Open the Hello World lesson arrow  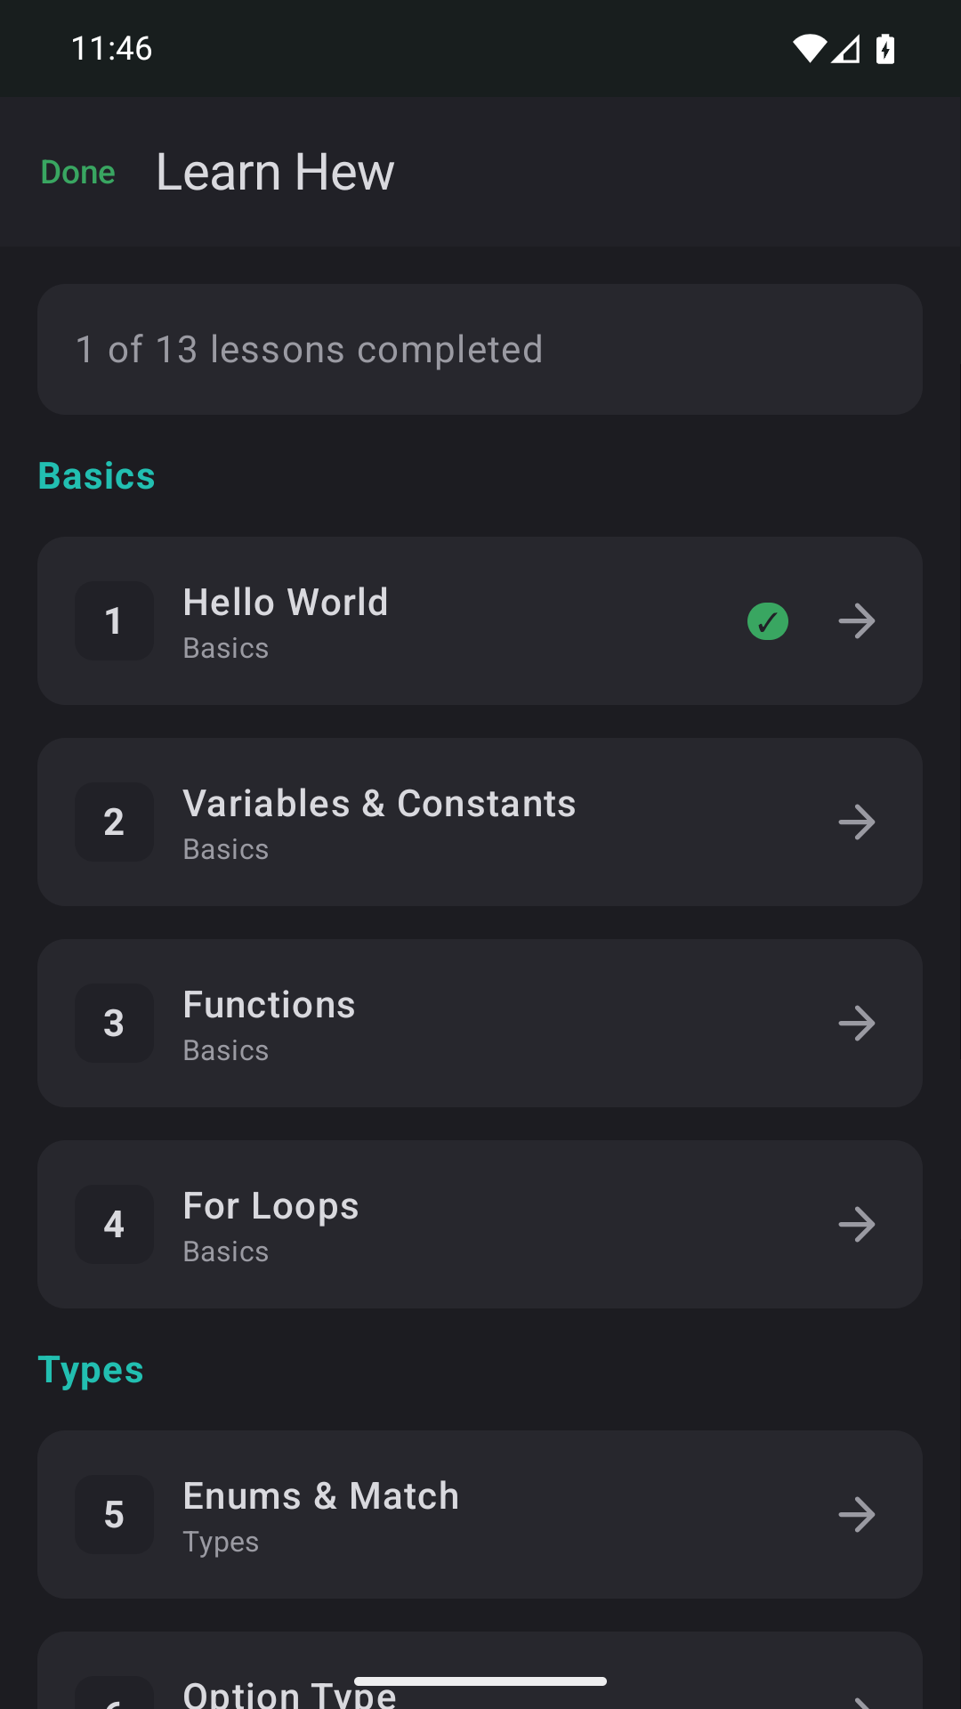[x=857, y=621]
